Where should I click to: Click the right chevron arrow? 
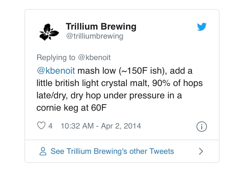(x=201, y=151)
